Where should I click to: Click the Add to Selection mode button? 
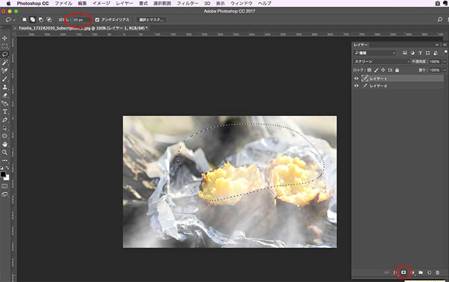(x=32, y=20)
